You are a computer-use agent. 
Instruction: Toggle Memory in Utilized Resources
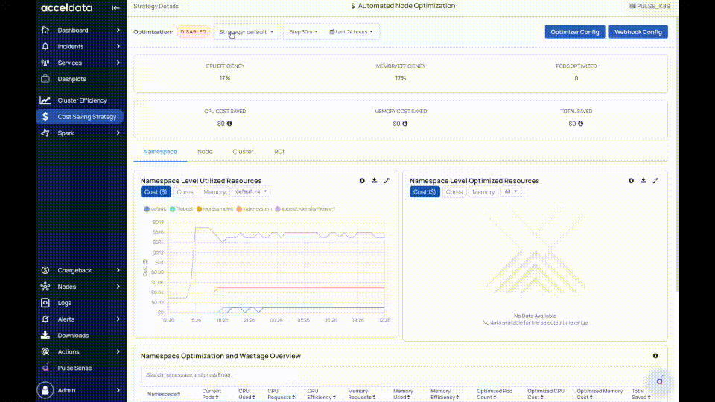click(x=214, y=192)
